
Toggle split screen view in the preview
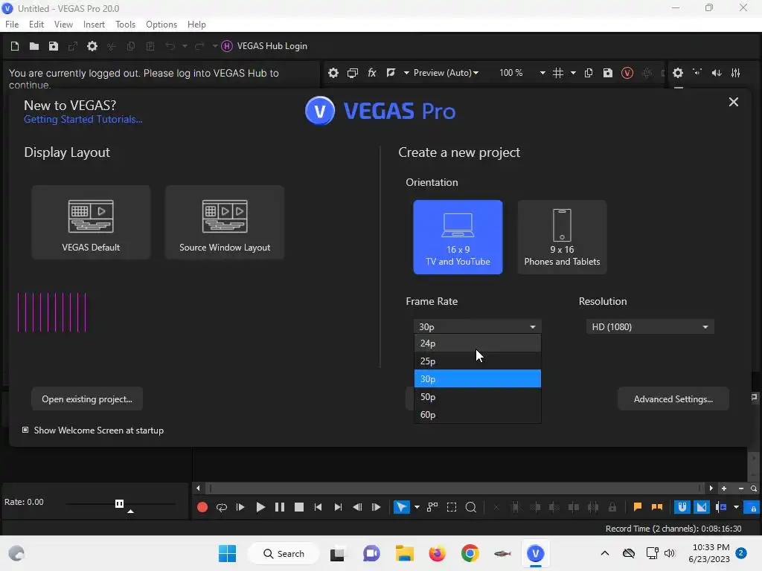(391, 73)
